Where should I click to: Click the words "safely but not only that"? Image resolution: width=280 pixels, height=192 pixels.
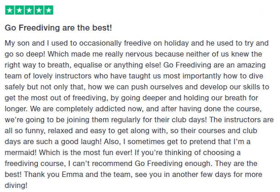point(44,84)
